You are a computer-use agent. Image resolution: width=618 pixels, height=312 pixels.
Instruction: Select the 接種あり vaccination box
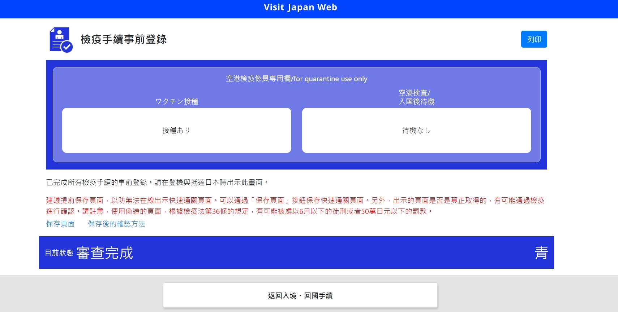177,130
